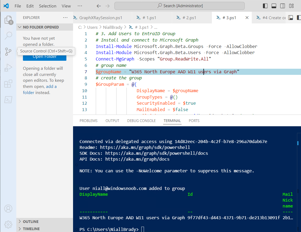Click the $GroupParam line in the editor
This screenshot has height=232, width=301.
coord(116,84)
